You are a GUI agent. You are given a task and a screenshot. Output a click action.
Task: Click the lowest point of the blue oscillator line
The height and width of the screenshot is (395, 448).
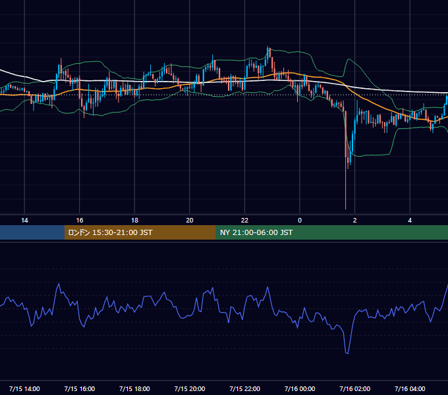click(x=347, y=354)
